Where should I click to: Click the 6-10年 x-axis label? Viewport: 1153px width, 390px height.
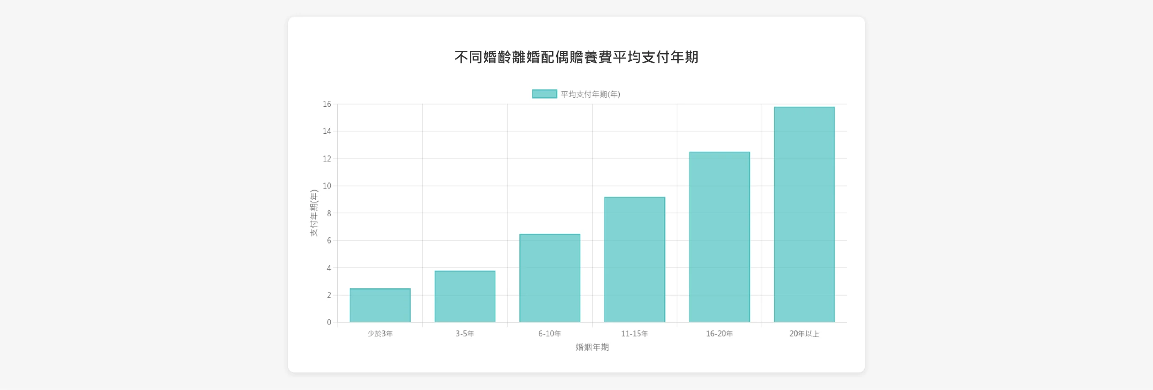(549, 334)
